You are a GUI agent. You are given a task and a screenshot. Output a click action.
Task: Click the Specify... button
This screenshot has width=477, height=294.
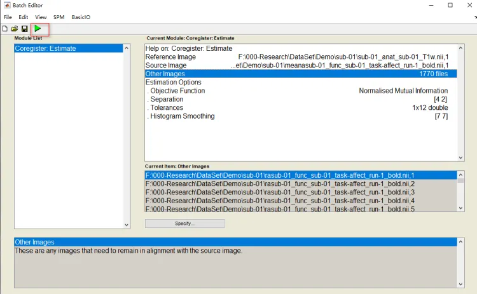[x=184, y=224]
